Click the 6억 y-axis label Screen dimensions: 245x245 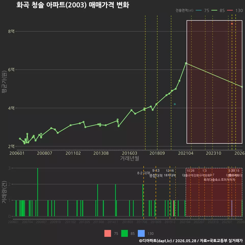point(11,70)
